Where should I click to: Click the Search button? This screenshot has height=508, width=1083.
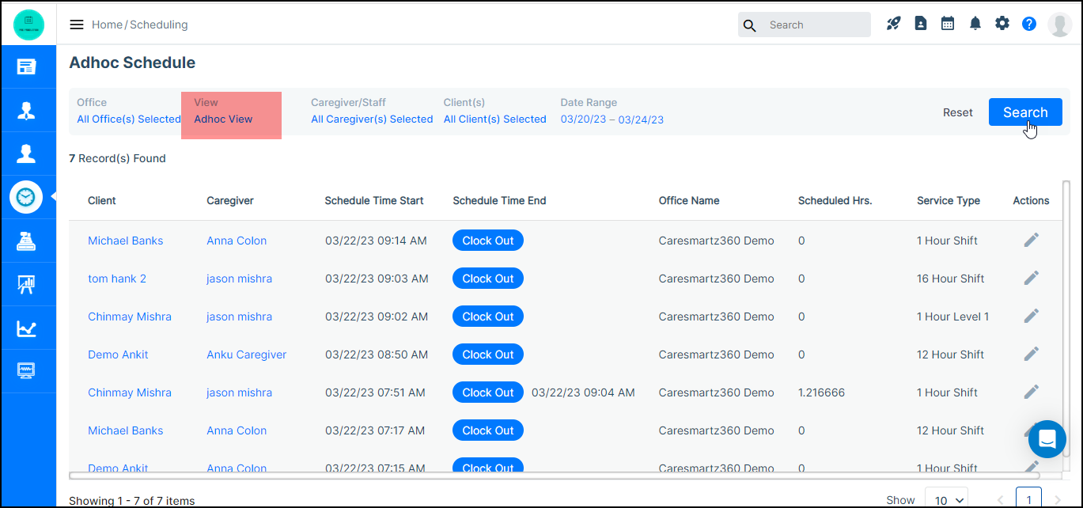(1025, 112)
